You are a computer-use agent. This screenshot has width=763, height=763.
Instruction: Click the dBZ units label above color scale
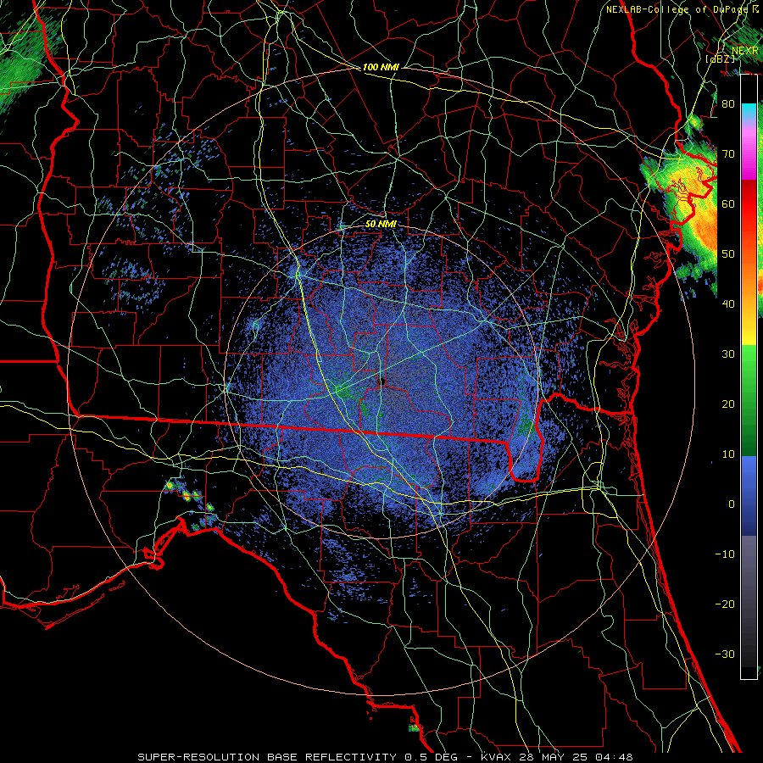pyautogui.click(x=720, y=58)
